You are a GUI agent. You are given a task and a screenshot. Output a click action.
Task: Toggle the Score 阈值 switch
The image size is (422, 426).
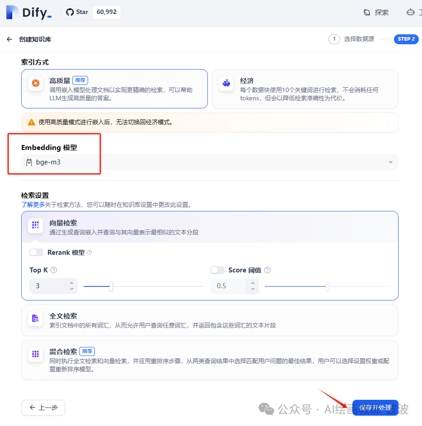218,270
